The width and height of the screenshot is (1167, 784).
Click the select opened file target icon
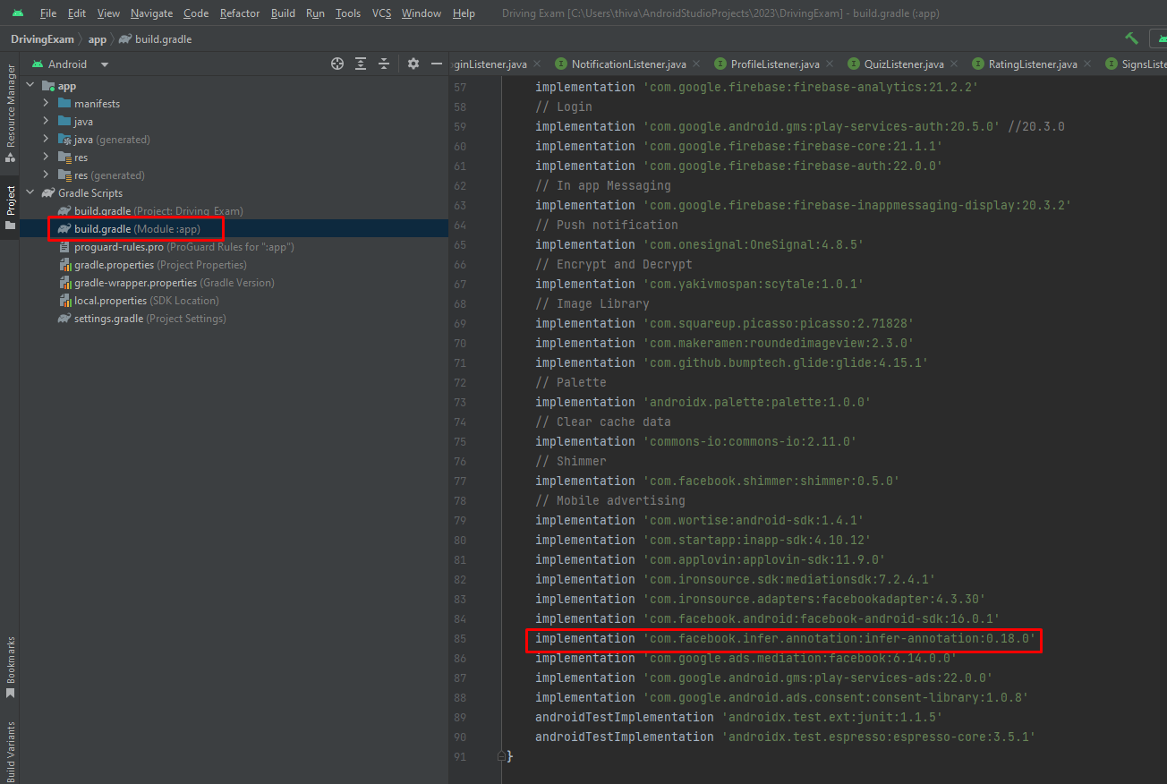click(x=337, y=64)
